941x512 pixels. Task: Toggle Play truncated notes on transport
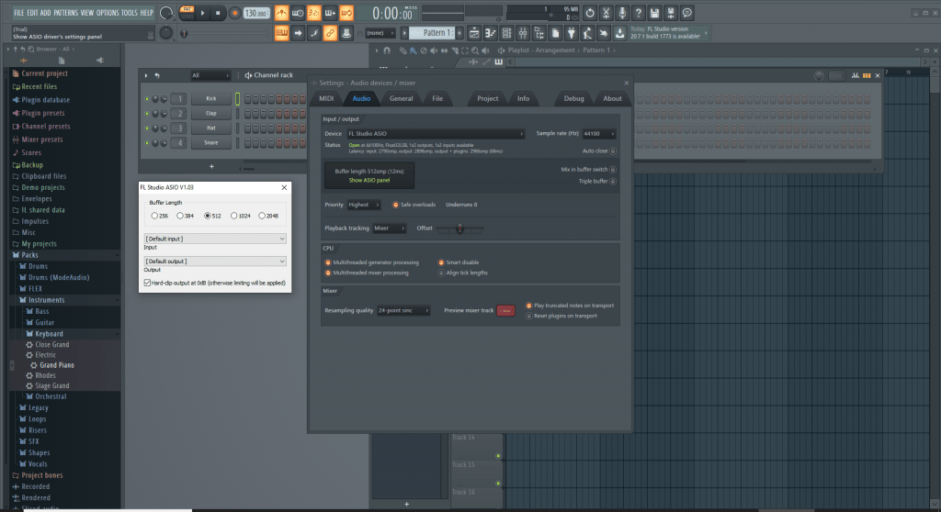[x=528, y=306]
